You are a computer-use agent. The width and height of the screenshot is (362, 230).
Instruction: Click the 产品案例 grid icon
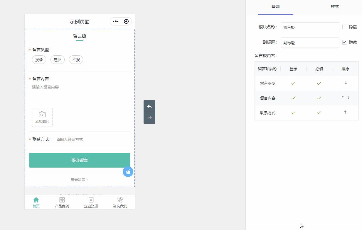coord(62,200)
